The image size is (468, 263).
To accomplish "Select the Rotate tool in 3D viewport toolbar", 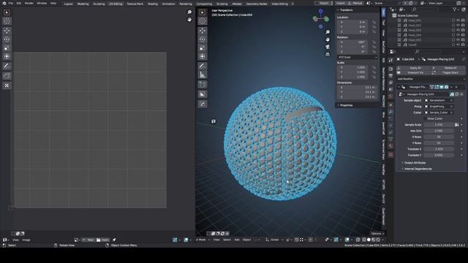I will pyautogui.click(x=203, y=39).
